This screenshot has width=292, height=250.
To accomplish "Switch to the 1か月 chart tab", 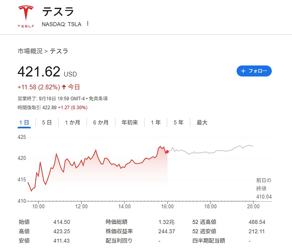I will 73,122.
